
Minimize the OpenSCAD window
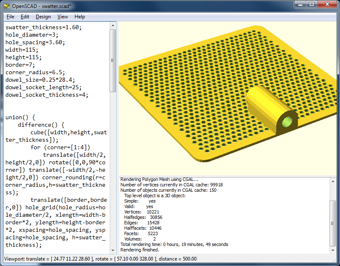(x=300, y=4)
